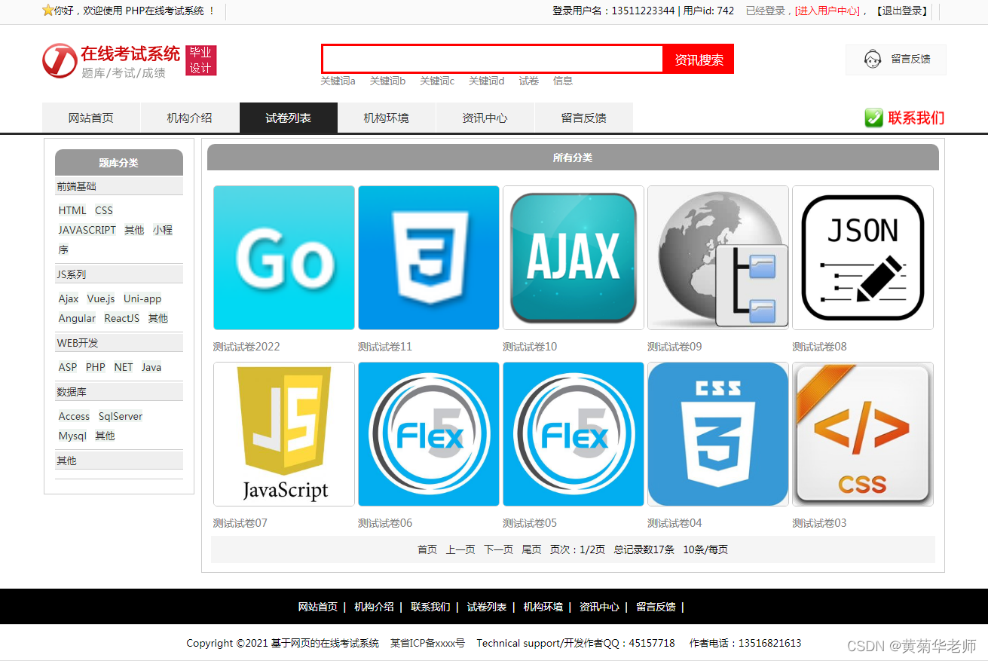Open the AJAX thumbnail for 测试试卷10
This screenshot has width=988, height=661.
[x=574, y=258]
